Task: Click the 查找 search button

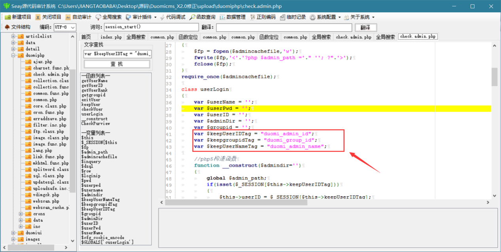Action: 117,64
